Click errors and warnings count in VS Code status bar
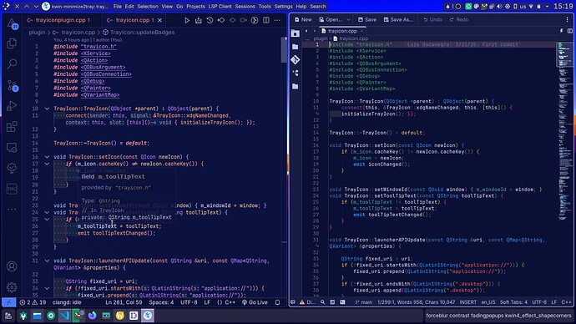Image resolution: width=576 pixels, height=324 pixels. pos(33,302)
